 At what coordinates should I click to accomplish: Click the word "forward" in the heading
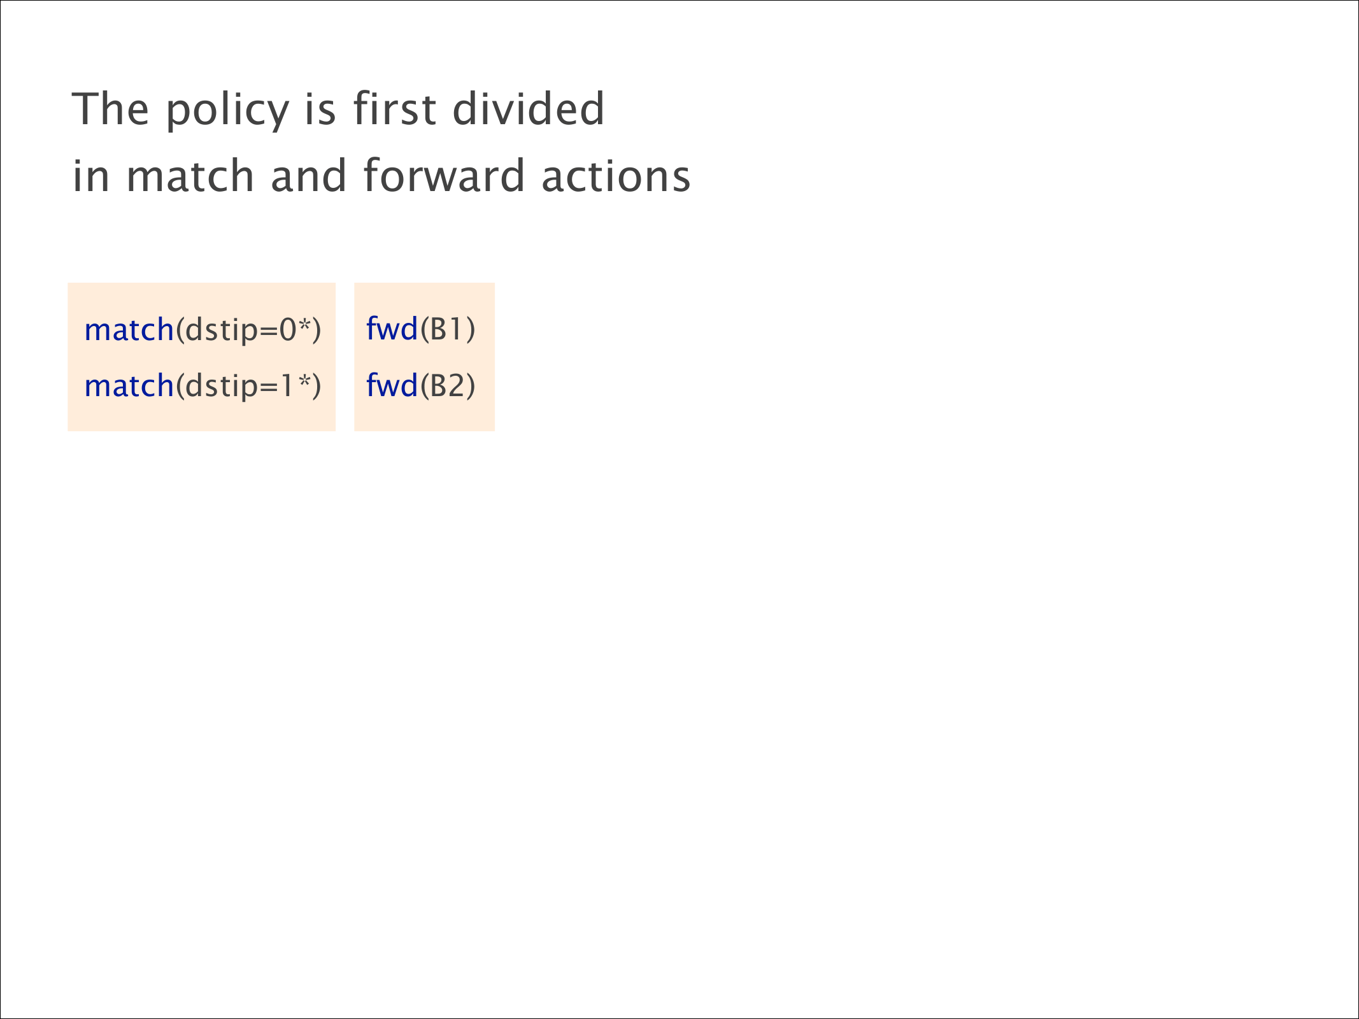(444, 176)
